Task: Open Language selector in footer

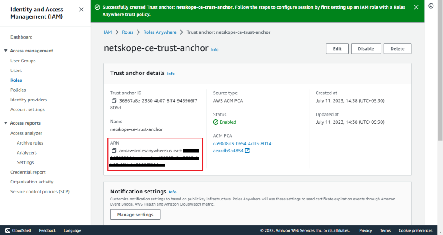Action: [x=72, y=231]
